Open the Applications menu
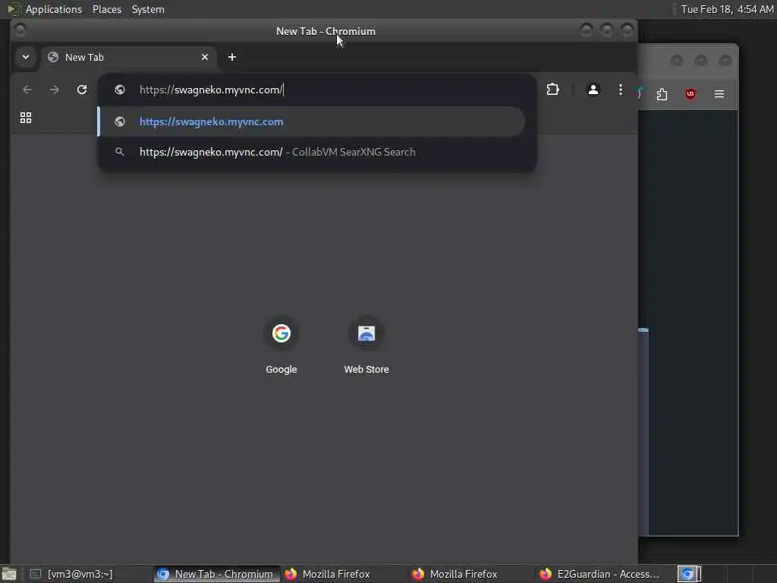This screenshot has height=583, width=777. pos(54,9)
